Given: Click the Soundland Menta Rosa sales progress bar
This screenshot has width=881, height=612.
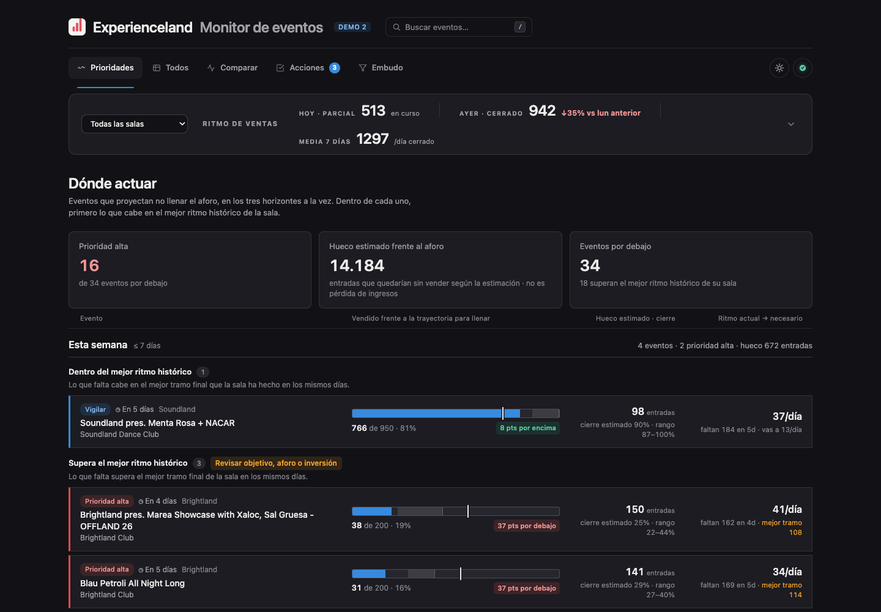Looking at the screenshot, I should coord(456,413).
